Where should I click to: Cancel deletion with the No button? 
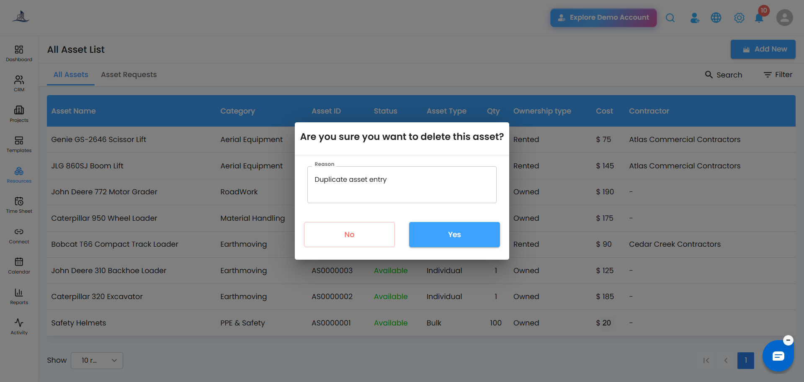click(349, 235)
